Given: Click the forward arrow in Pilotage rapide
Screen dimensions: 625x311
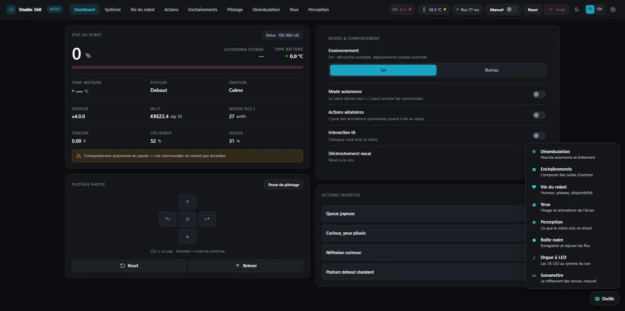Looking at the screenshot, I should pyautogui.click(x=187, y=202).
